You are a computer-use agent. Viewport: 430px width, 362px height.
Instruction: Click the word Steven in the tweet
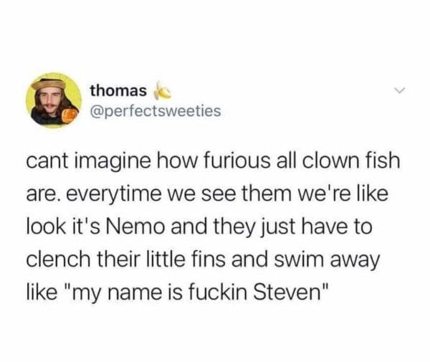287,292
